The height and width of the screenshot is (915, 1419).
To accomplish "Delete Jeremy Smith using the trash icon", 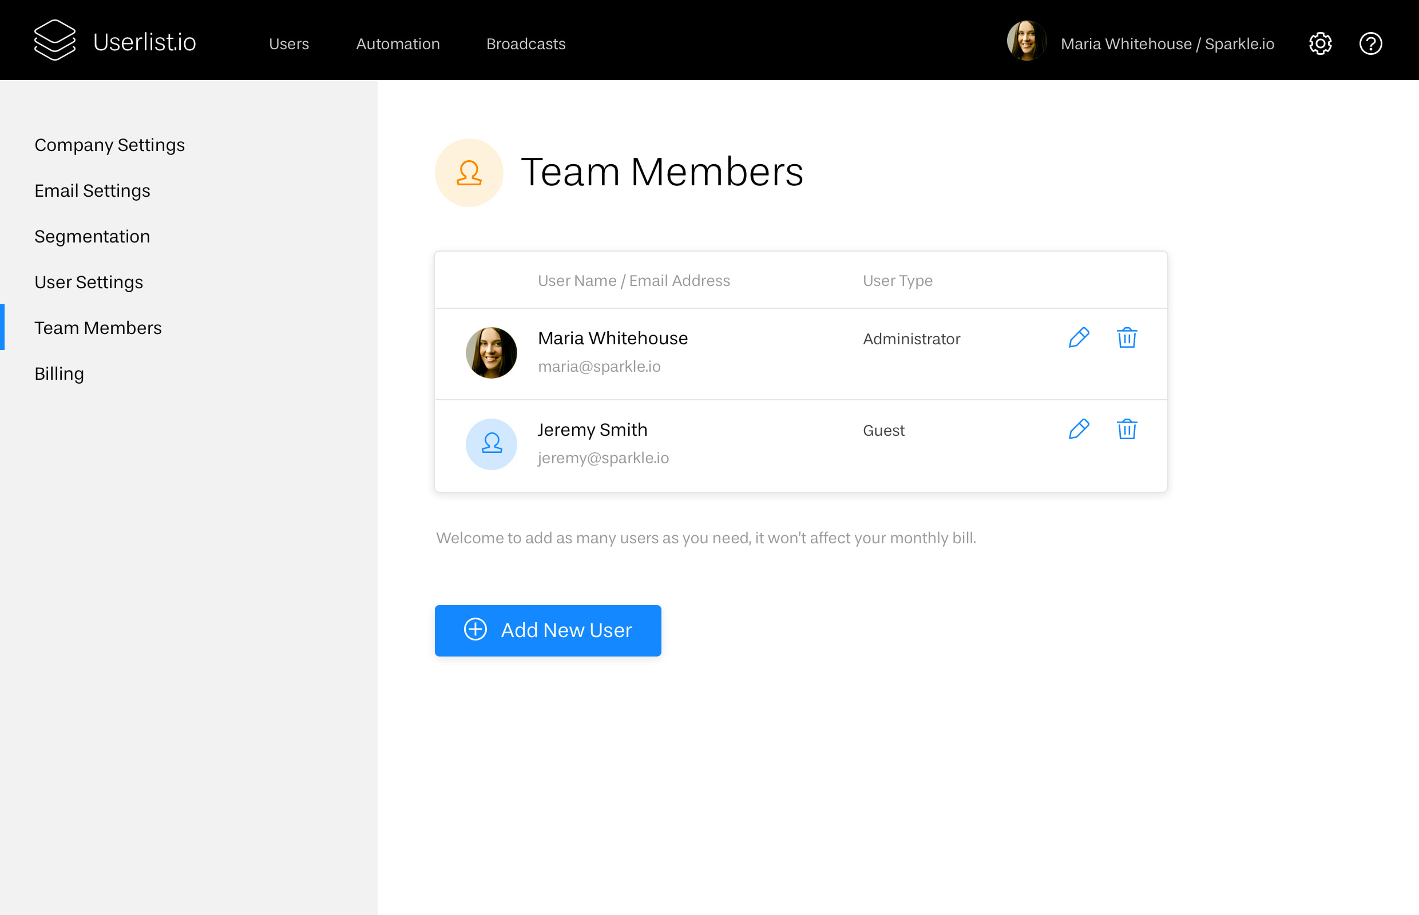I will (x=1127, y=429).
